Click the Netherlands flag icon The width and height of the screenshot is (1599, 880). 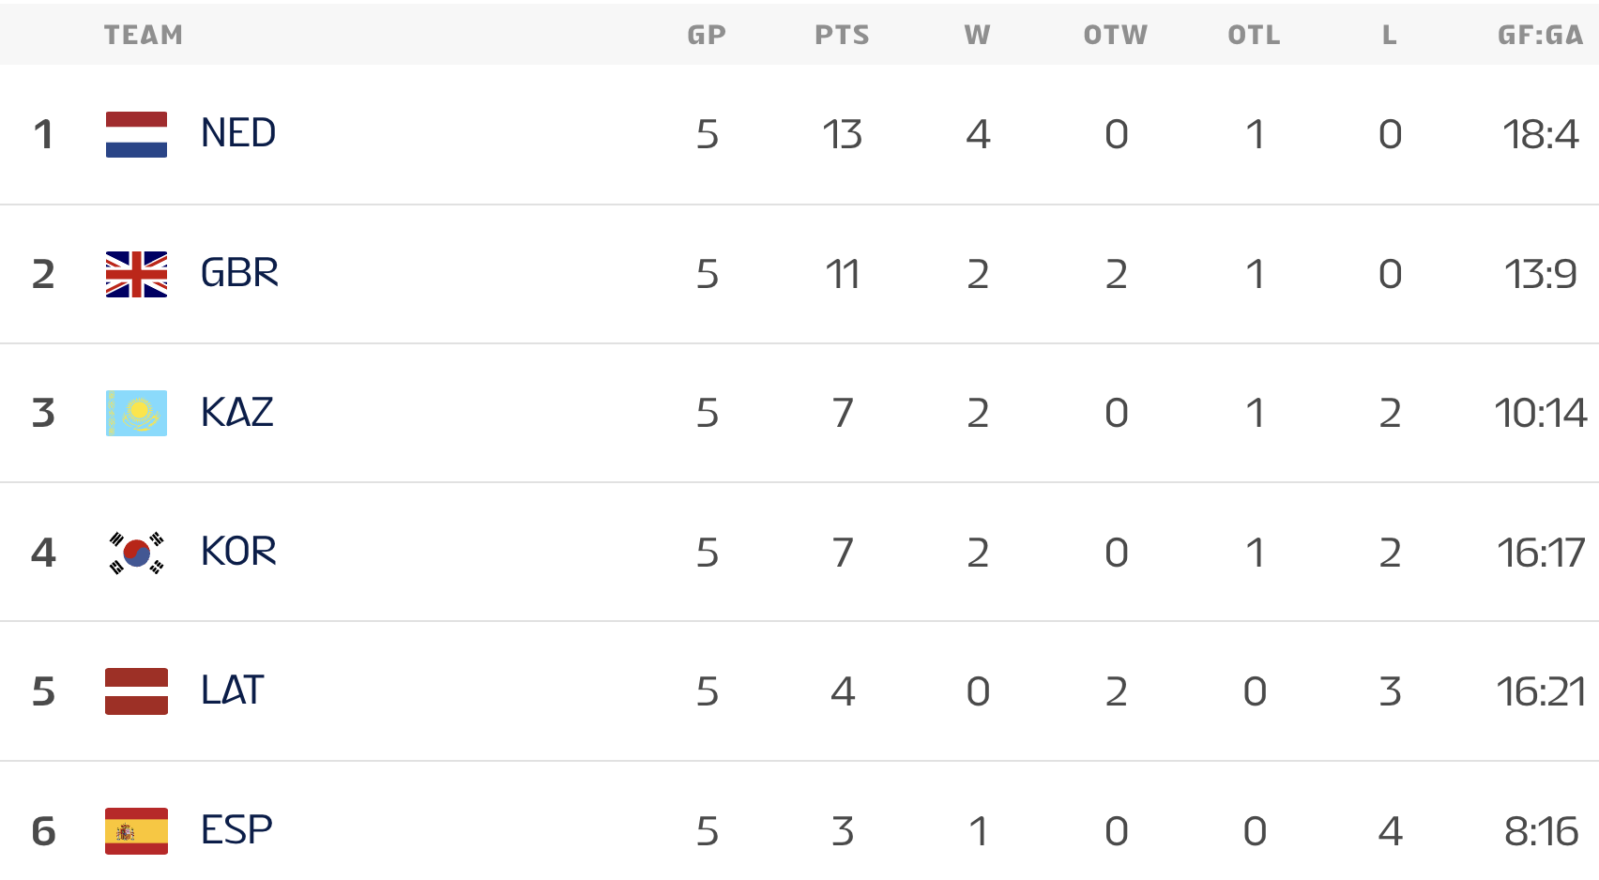coord(136,134)
